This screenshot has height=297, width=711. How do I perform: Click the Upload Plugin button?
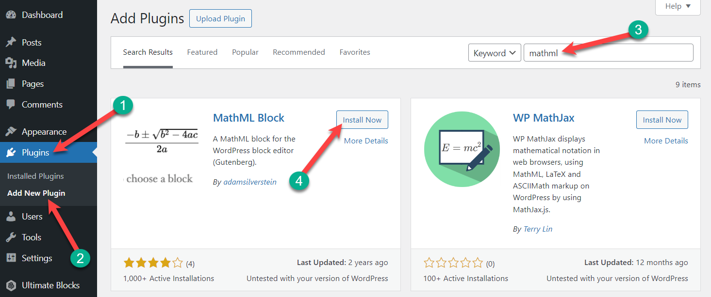pyautogui.click(x=220, y=19)
